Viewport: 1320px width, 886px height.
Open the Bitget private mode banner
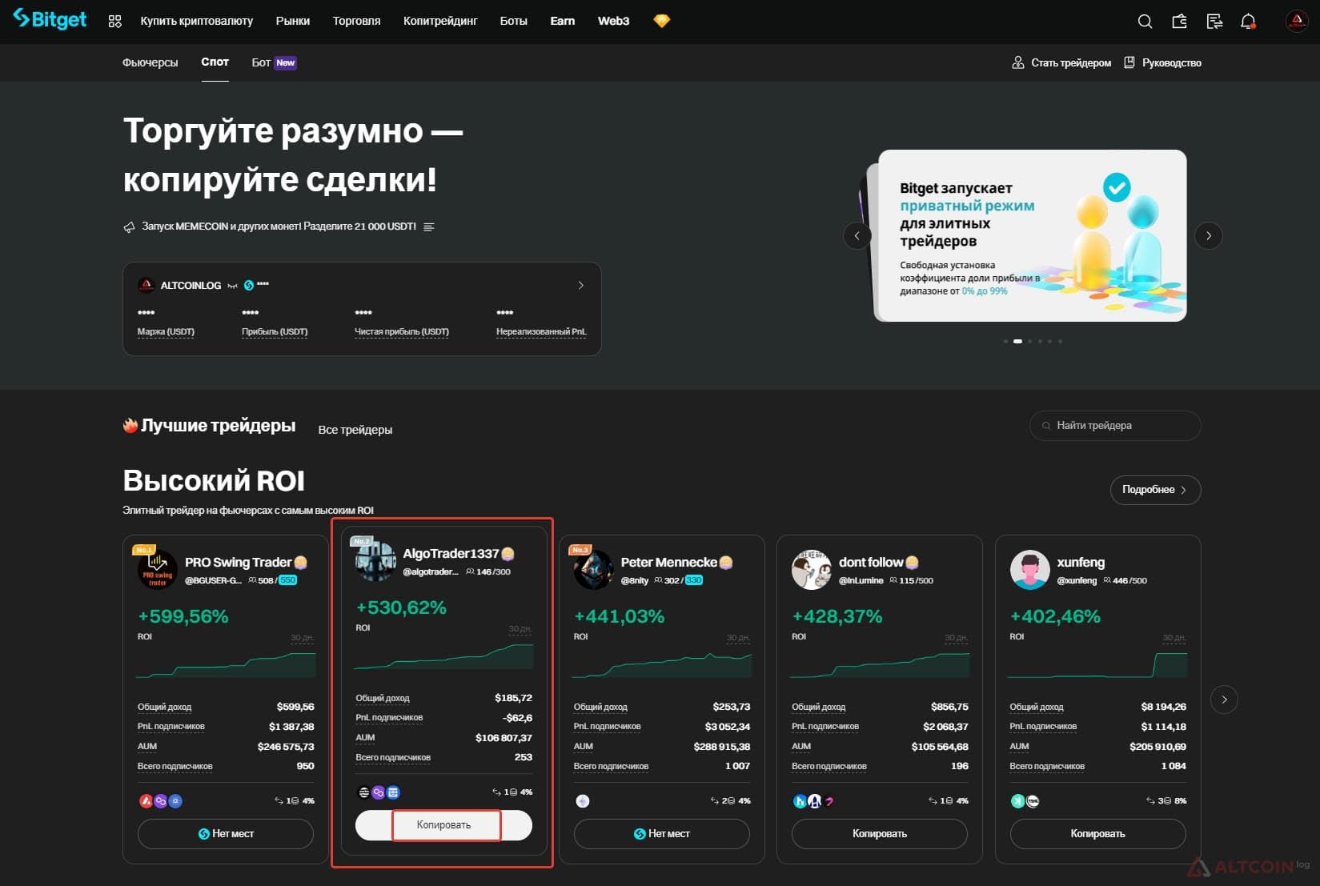pyautogui.click(x=1032, y=235)
